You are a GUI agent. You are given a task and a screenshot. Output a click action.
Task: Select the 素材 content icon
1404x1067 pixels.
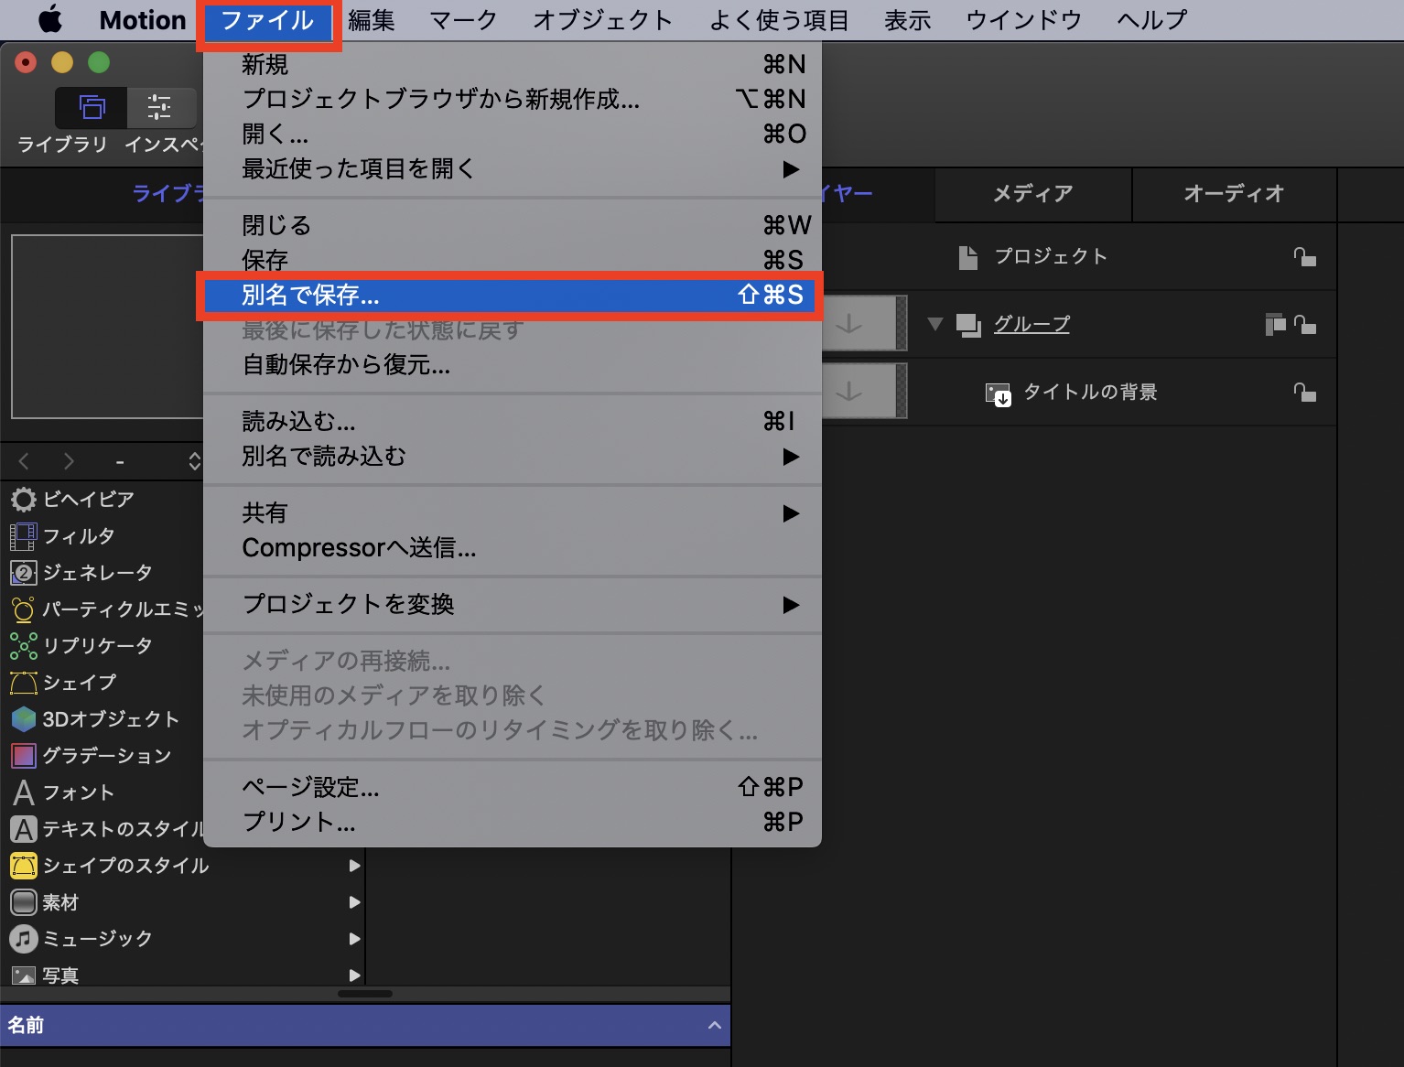tap(23, 902)
